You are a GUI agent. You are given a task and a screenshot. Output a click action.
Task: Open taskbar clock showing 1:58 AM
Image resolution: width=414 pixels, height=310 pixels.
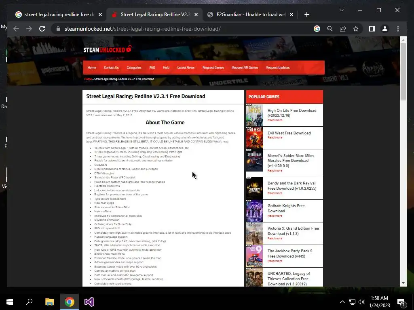tap(379, 302)
